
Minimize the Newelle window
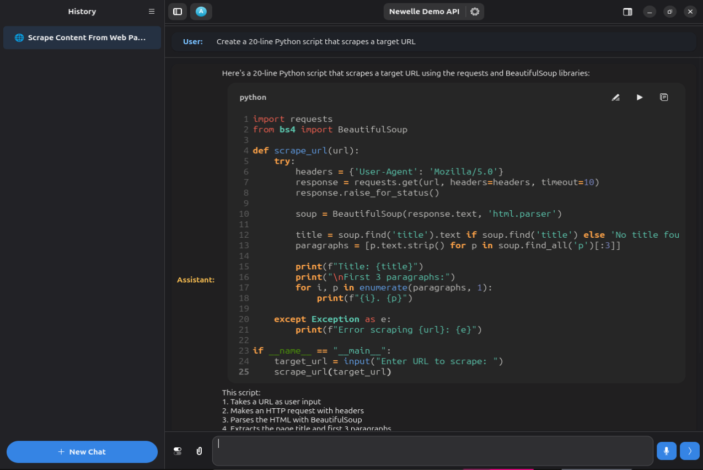(x=650, y=12)
